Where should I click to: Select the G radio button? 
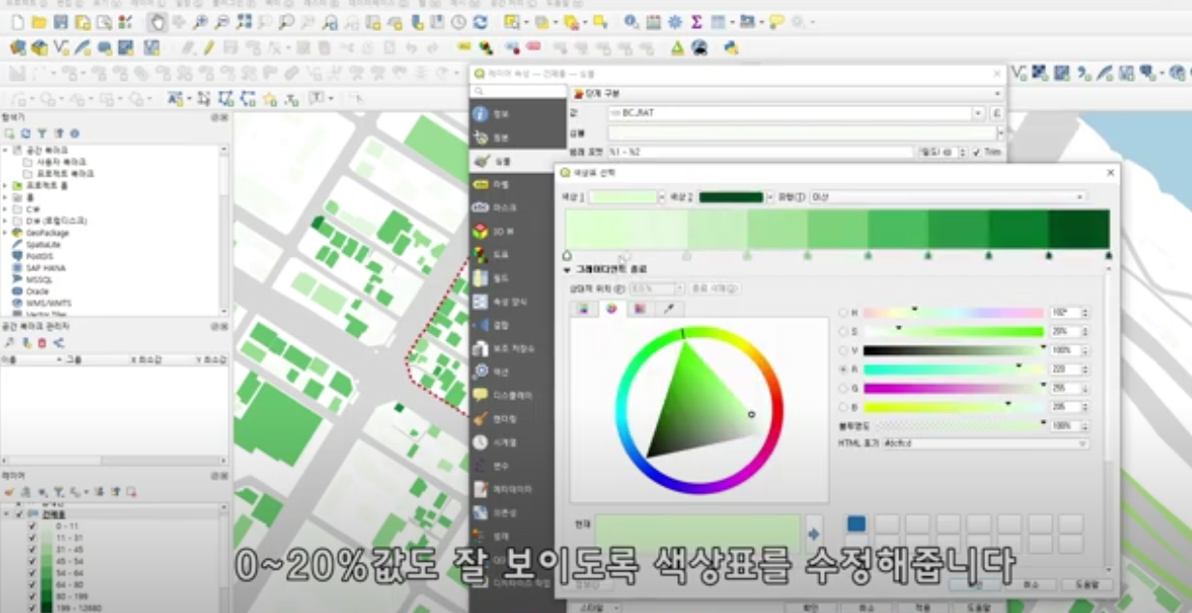click(843, 388)
